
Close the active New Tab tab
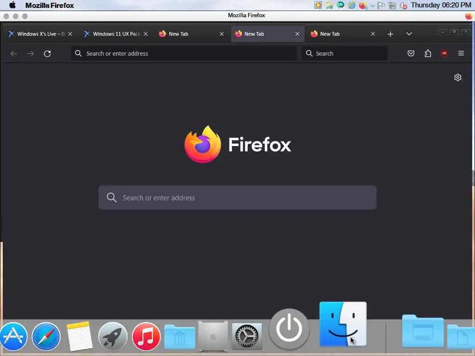(297, 34)
